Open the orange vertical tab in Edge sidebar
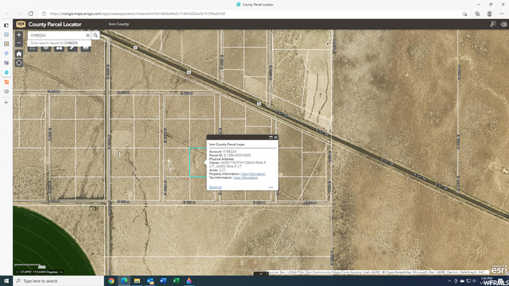This screenshot has height=286, width=509. pos(6,82)
